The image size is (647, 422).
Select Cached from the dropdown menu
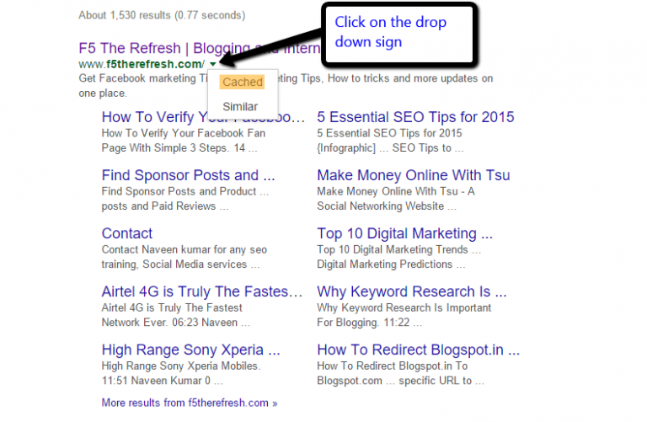(242, 82)
